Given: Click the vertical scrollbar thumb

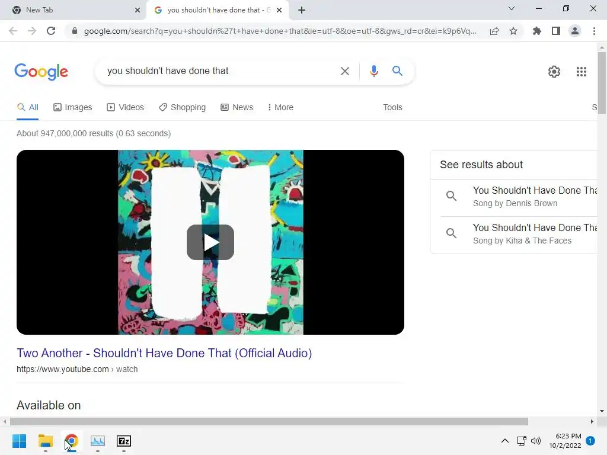Looking at the screenshot, I should (x=602, y=82).
